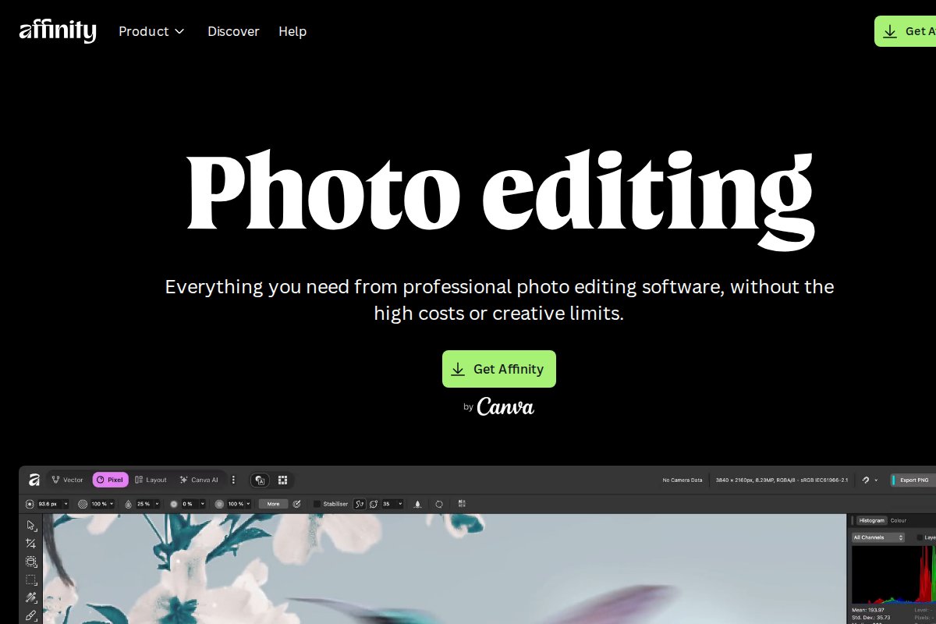Toggle the Layer checkbox in Histogram panel

[920, 537]
